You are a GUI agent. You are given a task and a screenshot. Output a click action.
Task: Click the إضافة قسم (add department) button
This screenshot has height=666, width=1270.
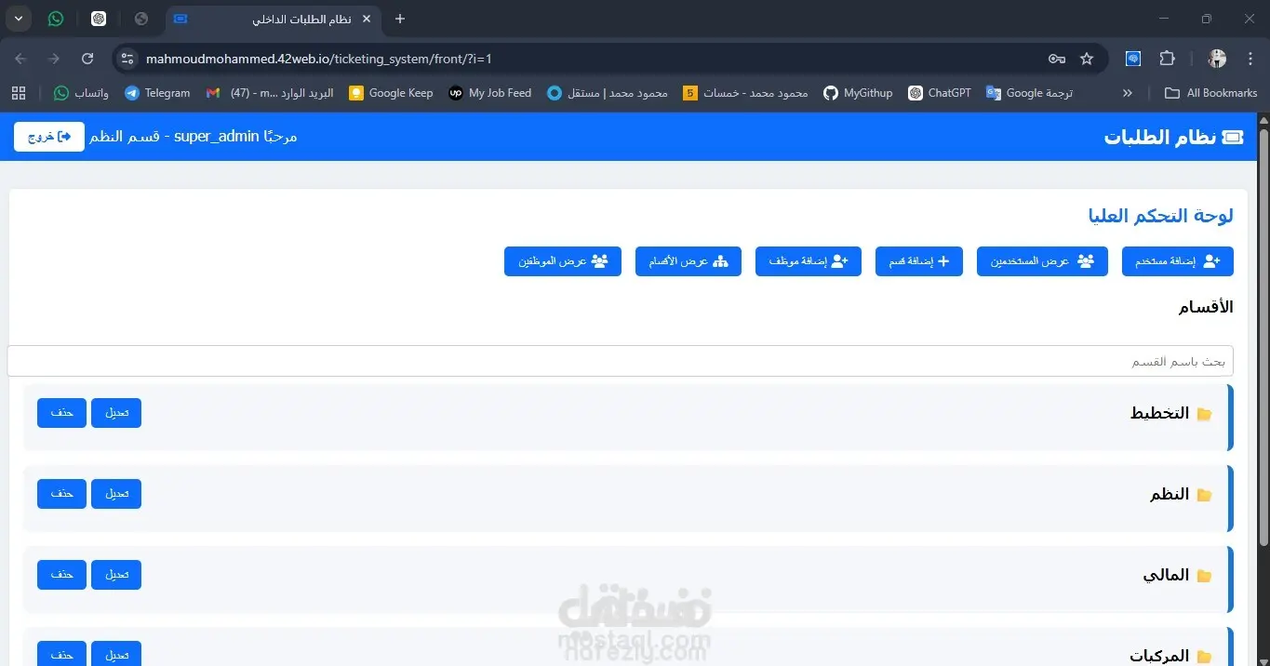pyautogui.click(x=919, y=261)
